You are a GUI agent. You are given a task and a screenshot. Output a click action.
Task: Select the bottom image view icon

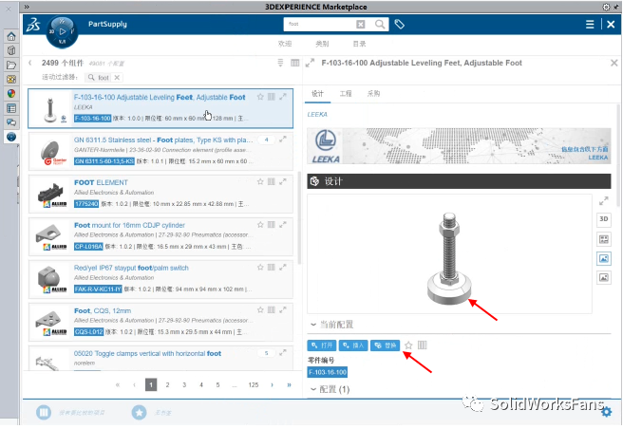tap(604, 277)
